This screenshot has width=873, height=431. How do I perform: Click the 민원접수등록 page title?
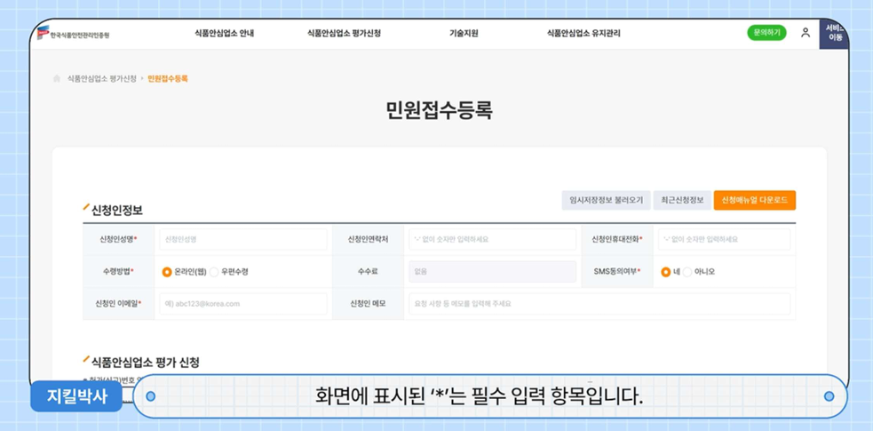coord(440,111)
